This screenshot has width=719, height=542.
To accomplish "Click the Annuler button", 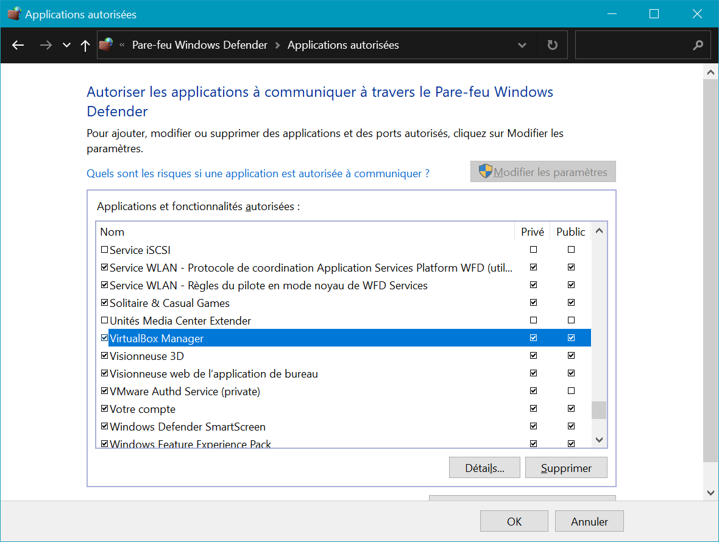I will coord(589,521).
